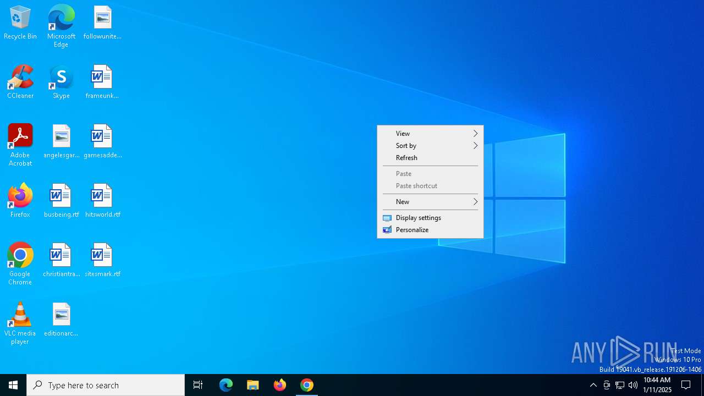The image size is (704, 396).
Task: Open the volume tray icon
Action: point(633,385)
